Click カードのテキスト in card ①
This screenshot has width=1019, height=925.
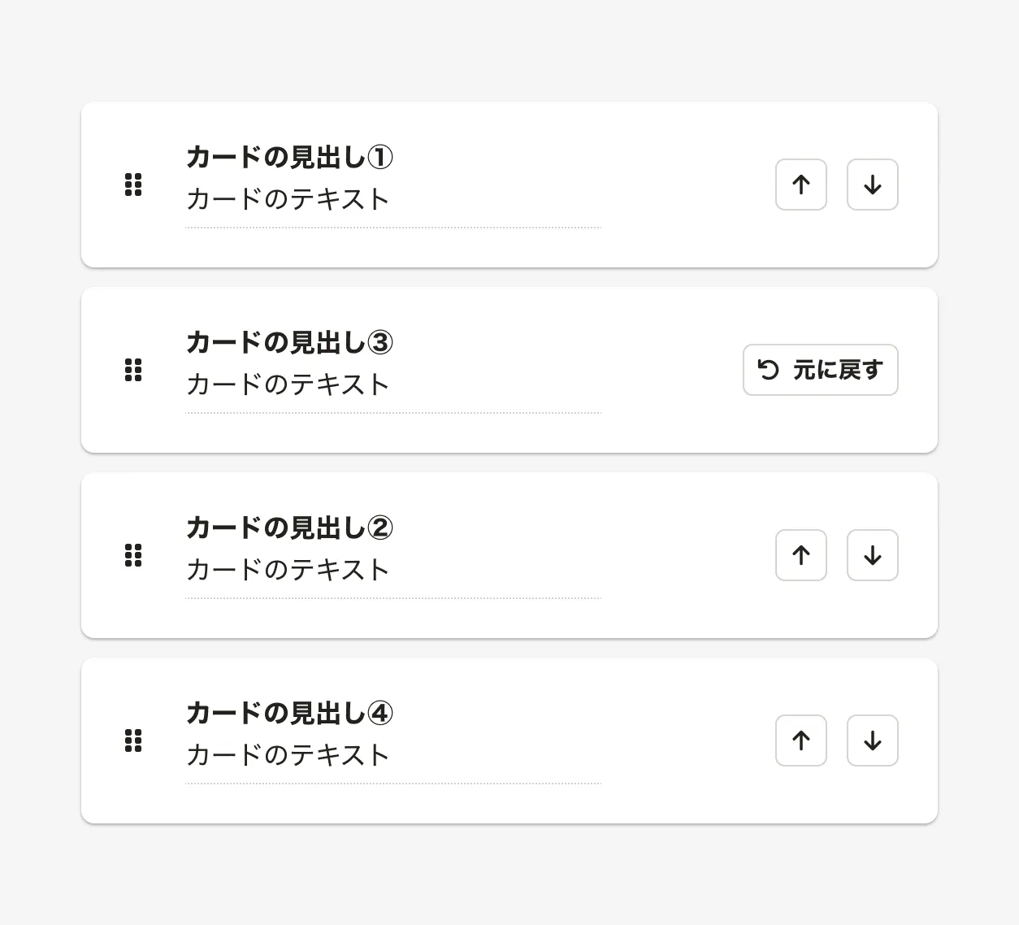pyautogui.click(x=288, y=199)
